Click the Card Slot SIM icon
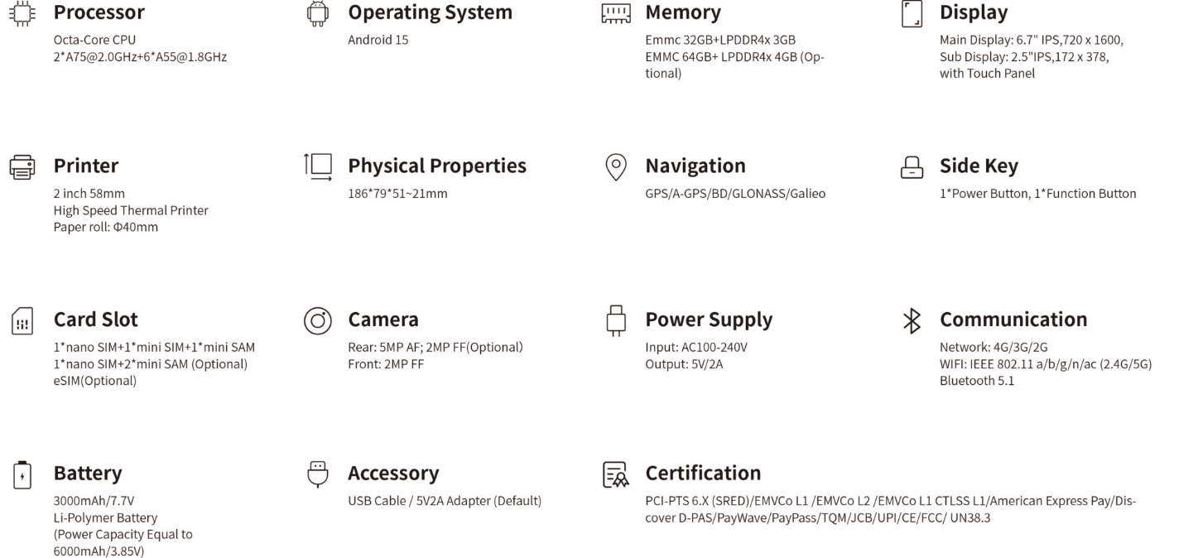Image resolution: width=1198 pixels, height=558 pixels. (22, 320)
